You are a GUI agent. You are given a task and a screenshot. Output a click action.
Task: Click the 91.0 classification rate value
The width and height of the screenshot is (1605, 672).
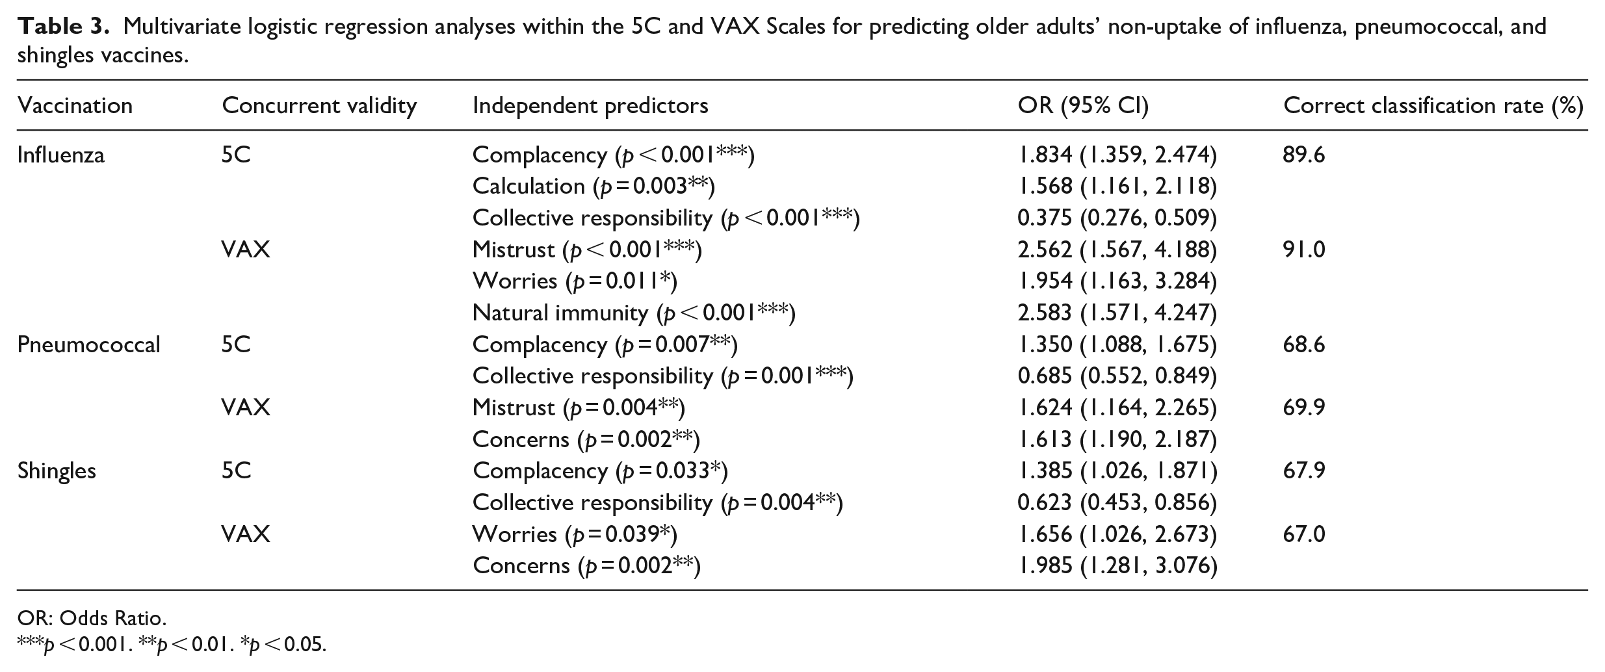(1304, 250)
